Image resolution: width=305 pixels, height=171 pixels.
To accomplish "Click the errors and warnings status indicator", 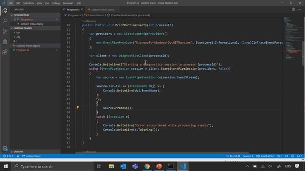I will point(8,156).
